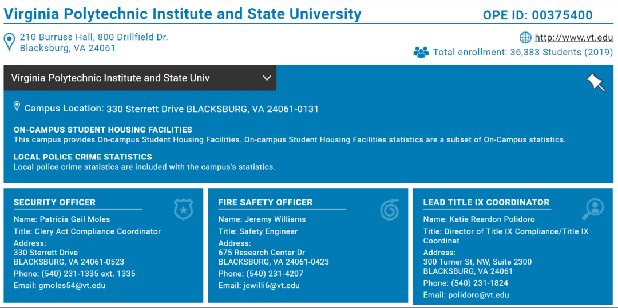The height and width of the screenshot is (308, 618).
Task: Click the small location pin beside Campus Location
Action: pyautogui.click(x=17, y=106)
